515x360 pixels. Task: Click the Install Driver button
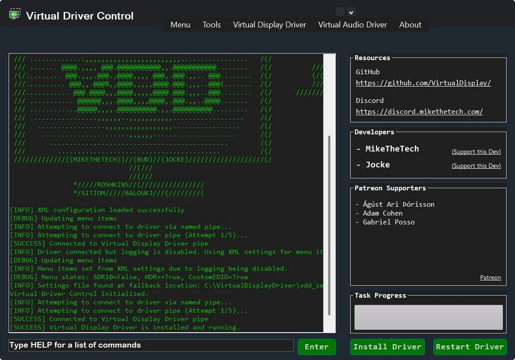387,347
